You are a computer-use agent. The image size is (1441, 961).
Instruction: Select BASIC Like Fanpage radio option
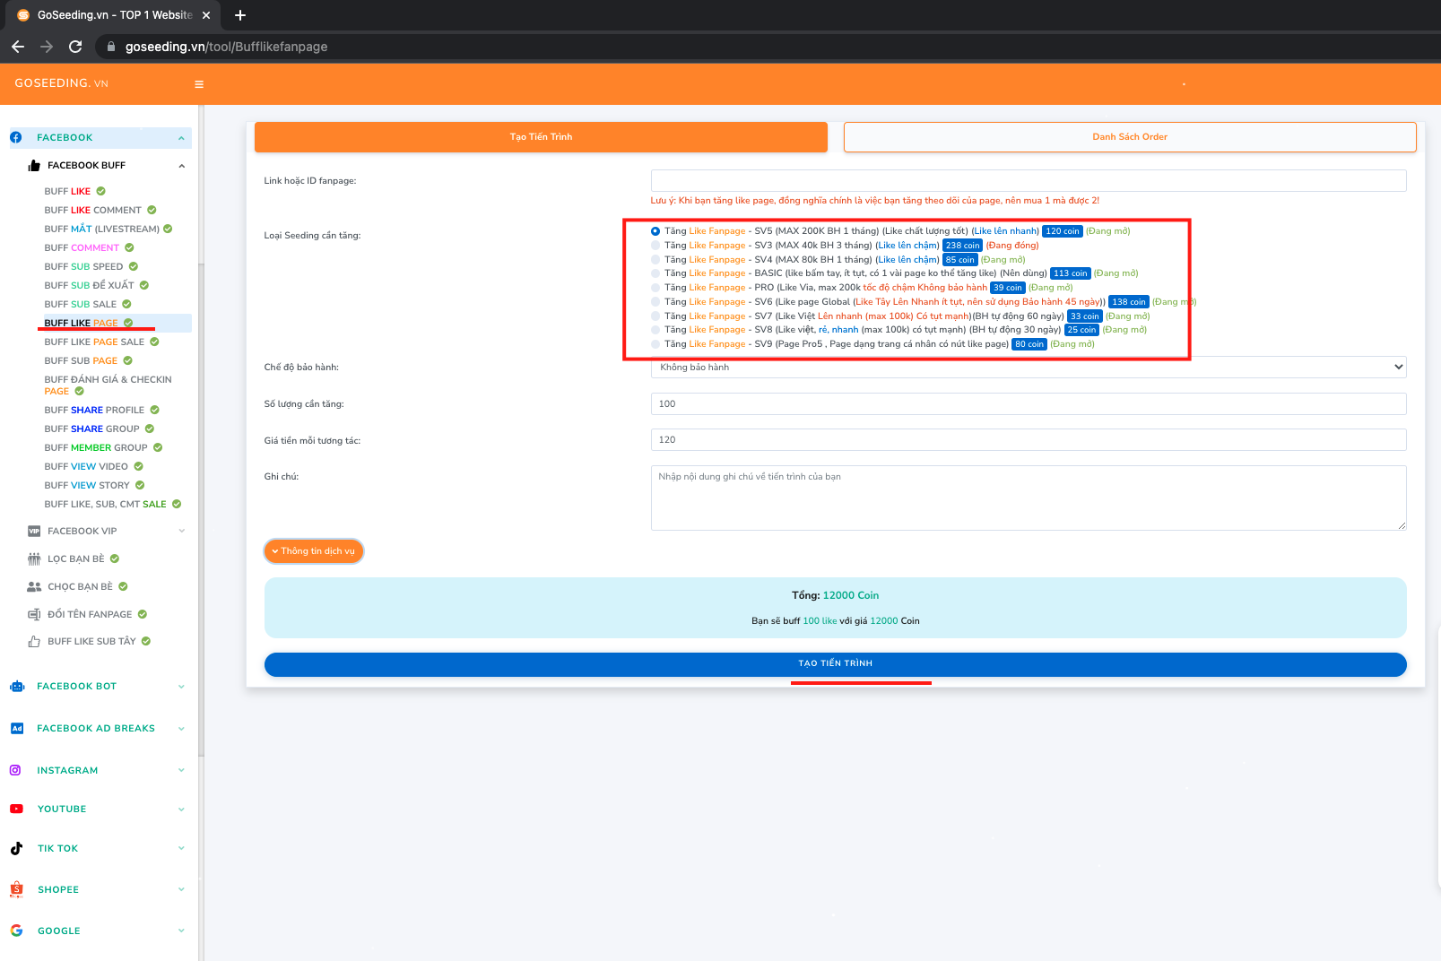[655, 273]
